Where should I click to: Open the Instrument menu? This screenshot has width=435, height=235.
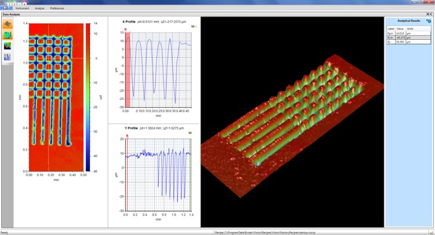pos(22,8)
